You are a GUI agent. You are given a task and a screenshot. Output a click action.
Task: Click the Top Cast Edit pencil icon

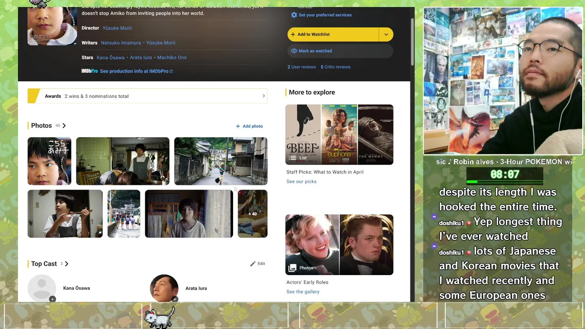253,264
